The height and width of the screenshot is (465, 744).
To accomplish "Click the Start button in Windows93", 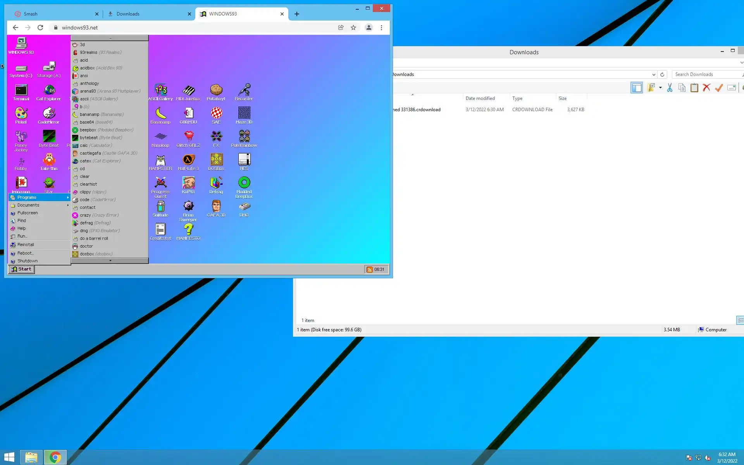I will 22,269.
